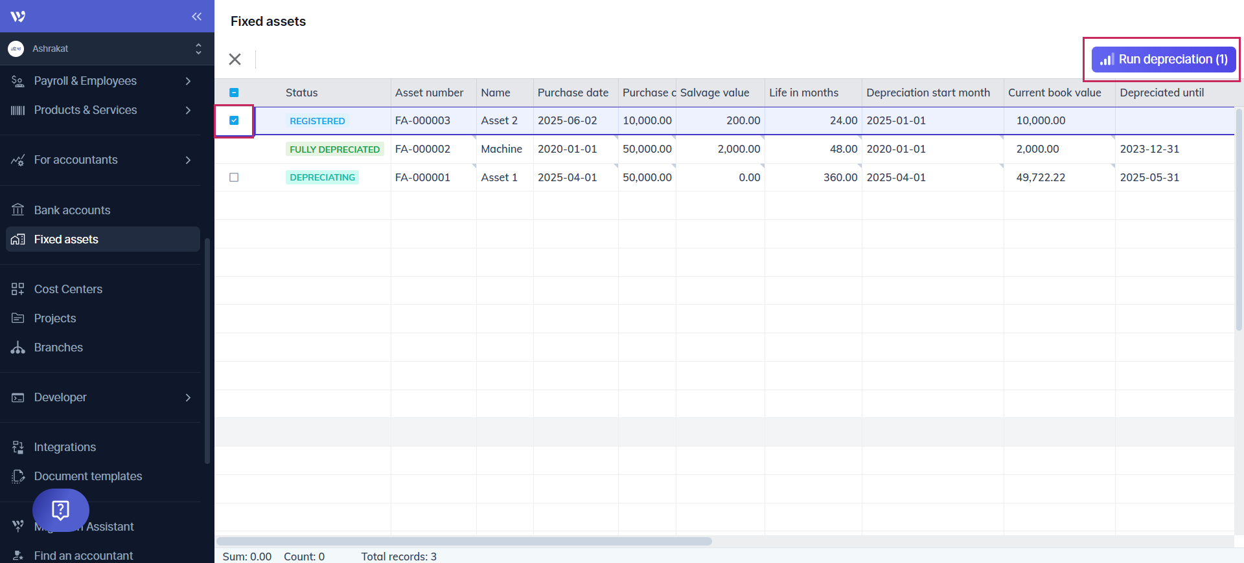Click the Document templates icon
1244x563 pixels.
(x=17, y=476)
